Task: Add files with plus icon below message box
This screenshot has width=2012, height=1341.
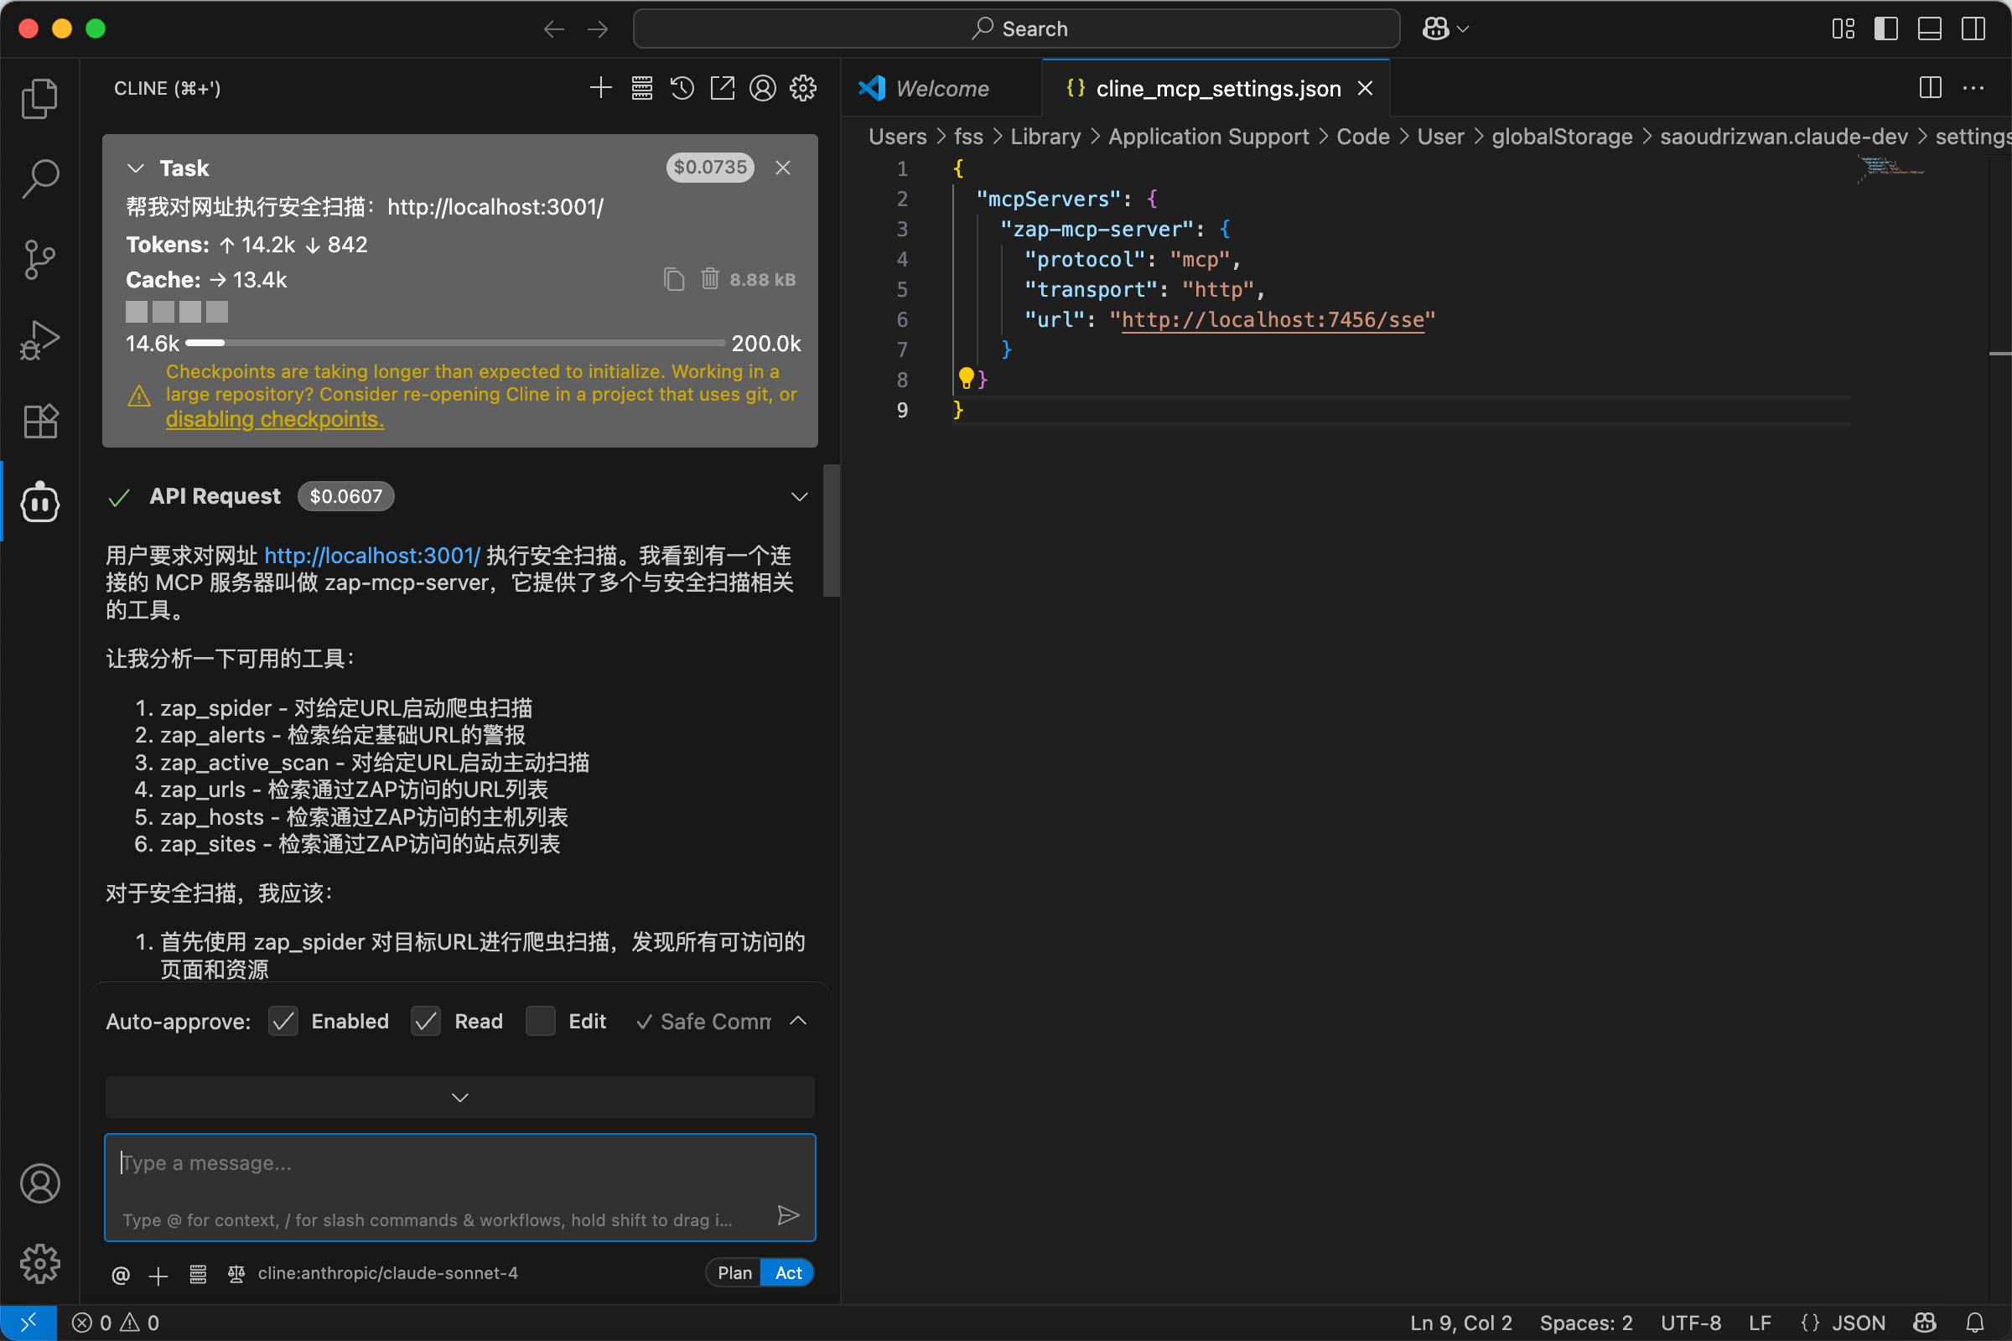Action: pos(158,1276)
